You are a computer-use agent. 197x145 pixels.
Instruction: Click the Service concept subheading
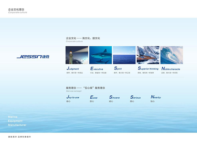(74, 91)
